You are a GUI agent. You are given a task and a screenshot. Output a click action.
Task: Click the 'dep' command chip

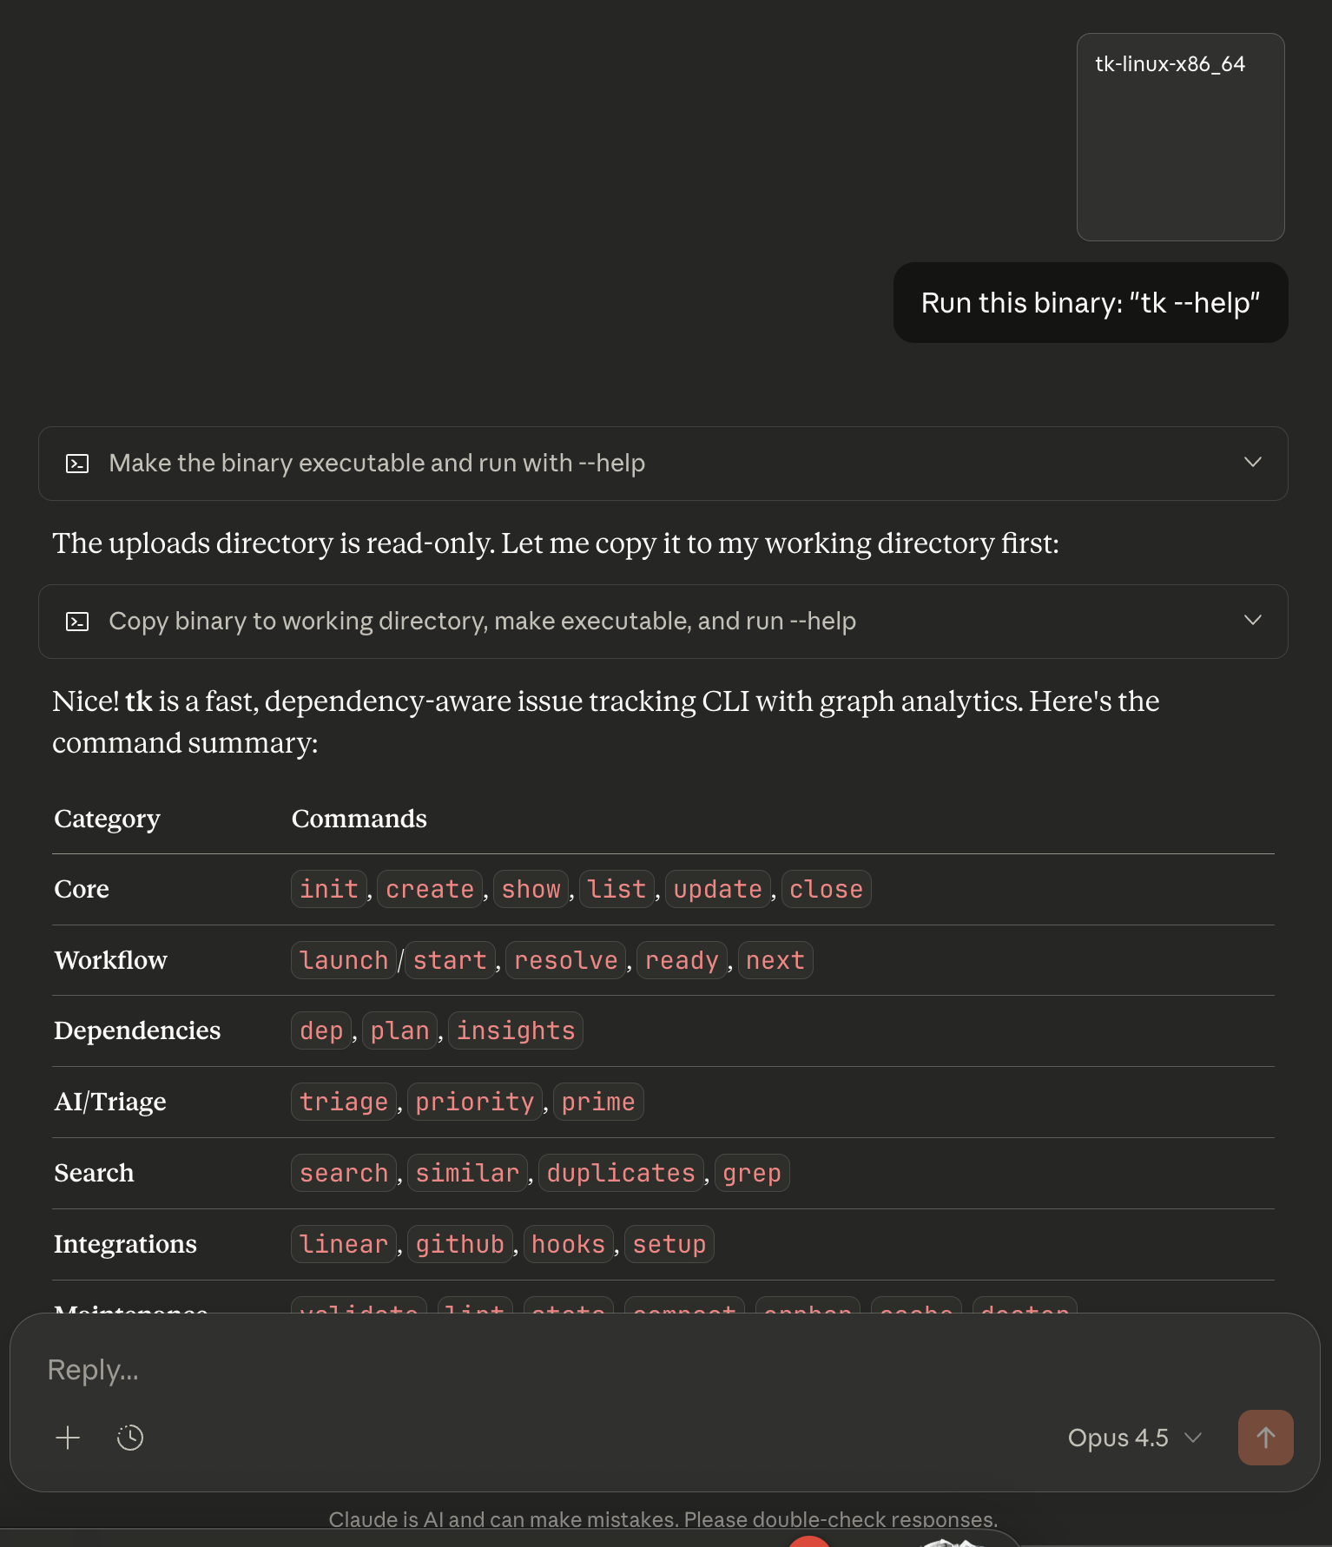point(321,1030)
